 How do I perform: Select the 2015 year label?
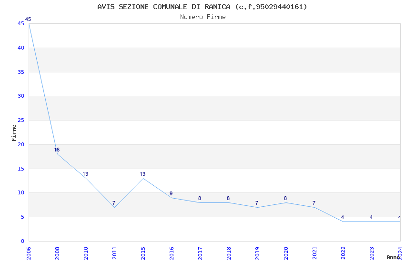(x=143, y=253)
